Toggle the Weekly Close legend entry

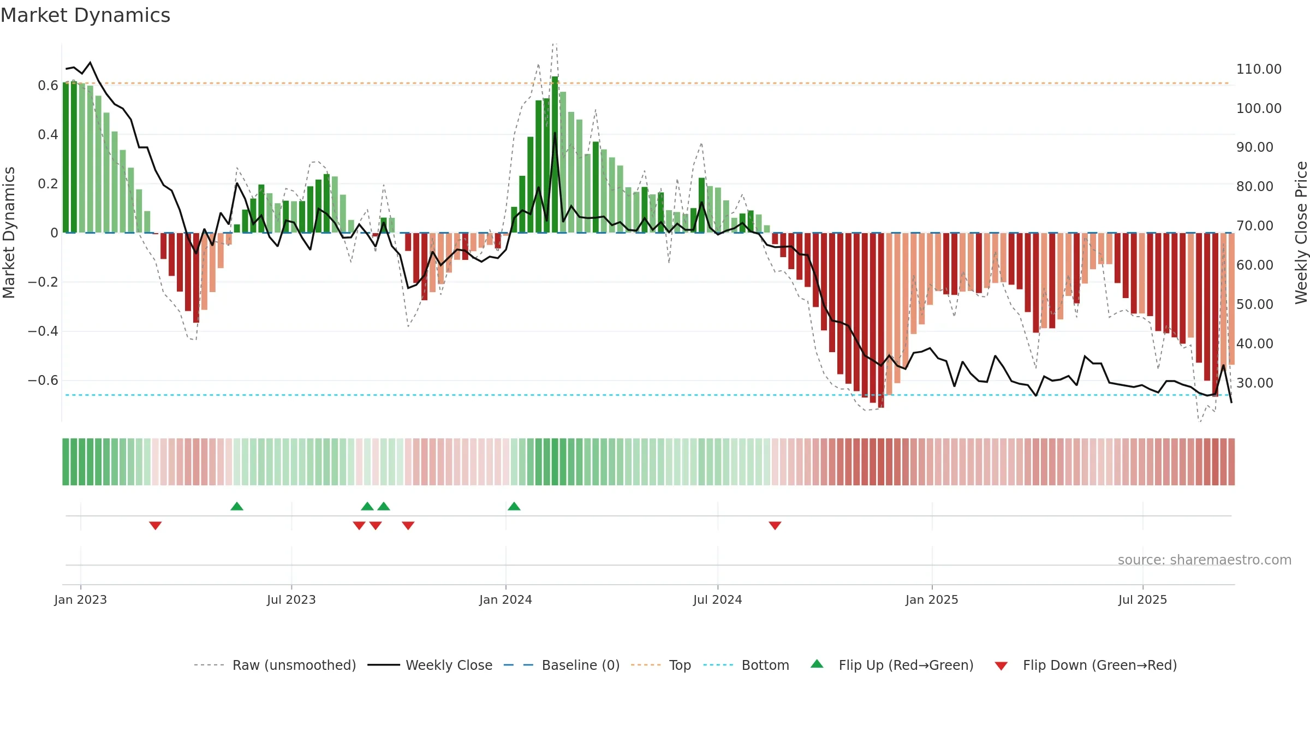(x=430, y=665)
